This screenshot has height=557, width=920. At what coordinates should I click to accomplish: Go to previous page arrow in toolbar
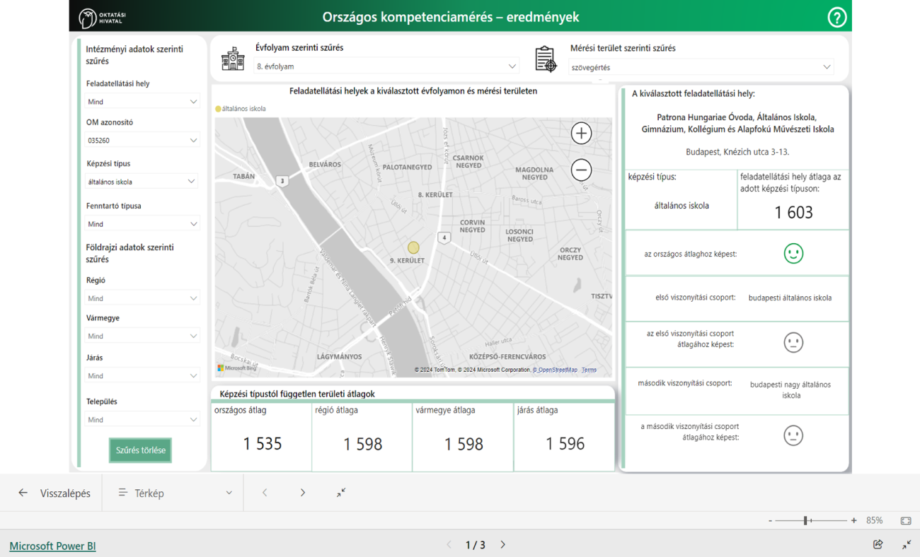(265, 493)
